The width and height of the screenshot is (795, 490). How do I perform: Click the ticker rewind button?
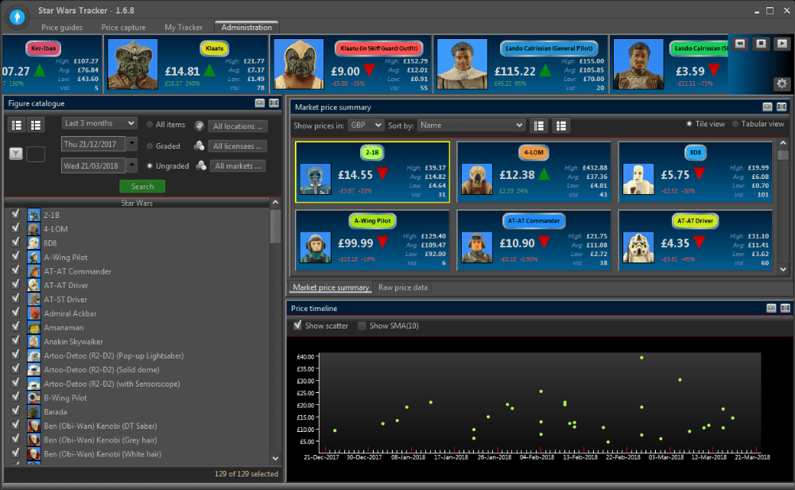(740, 44)
